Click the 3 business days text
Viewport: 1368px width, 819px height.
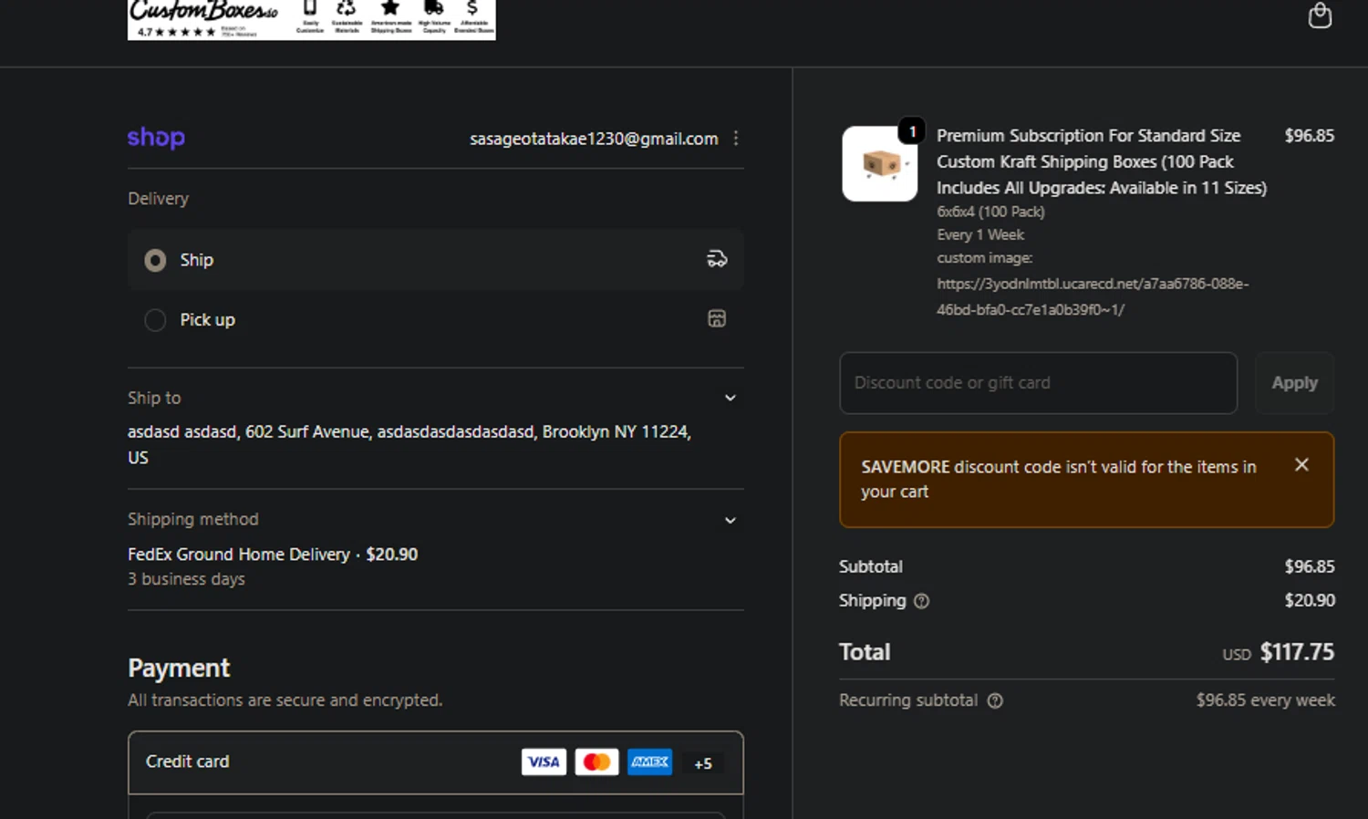tap(186, 579)
